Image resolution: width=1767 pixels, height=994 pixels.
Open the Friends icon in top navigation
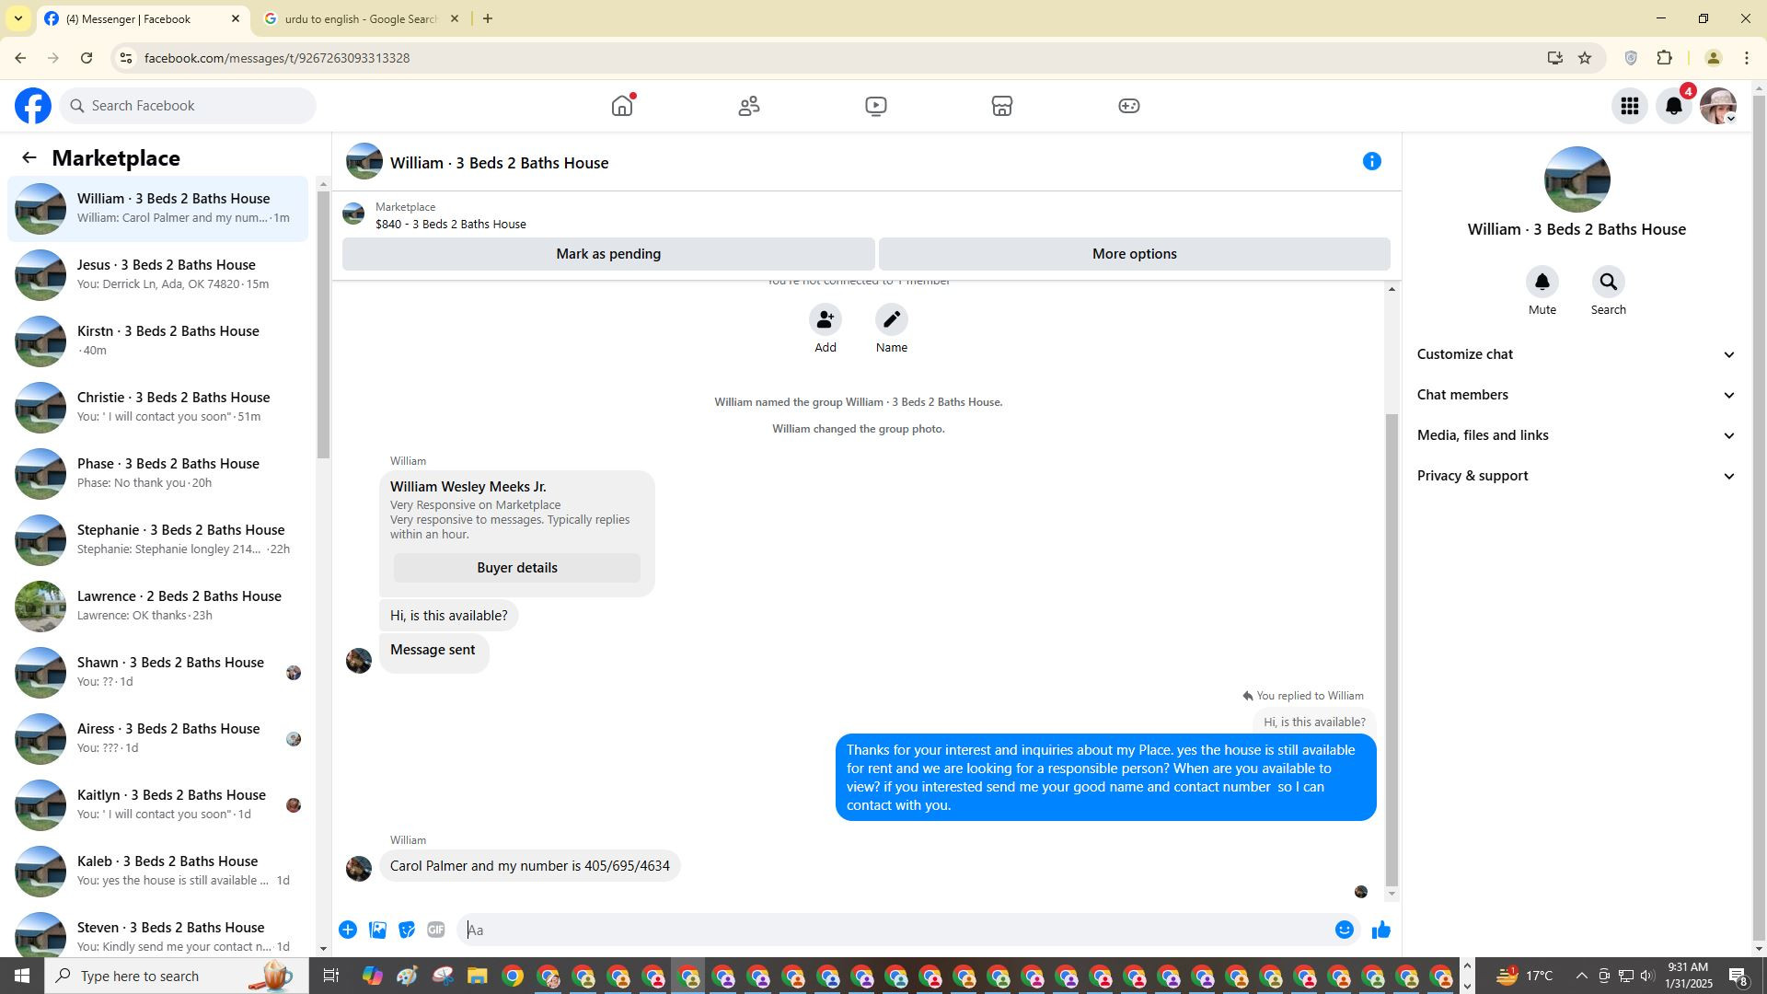pyautogui.click(x=749, y=106)
